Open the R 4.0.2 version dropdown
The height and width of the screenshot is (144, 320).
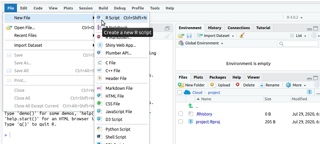(295, 18)
